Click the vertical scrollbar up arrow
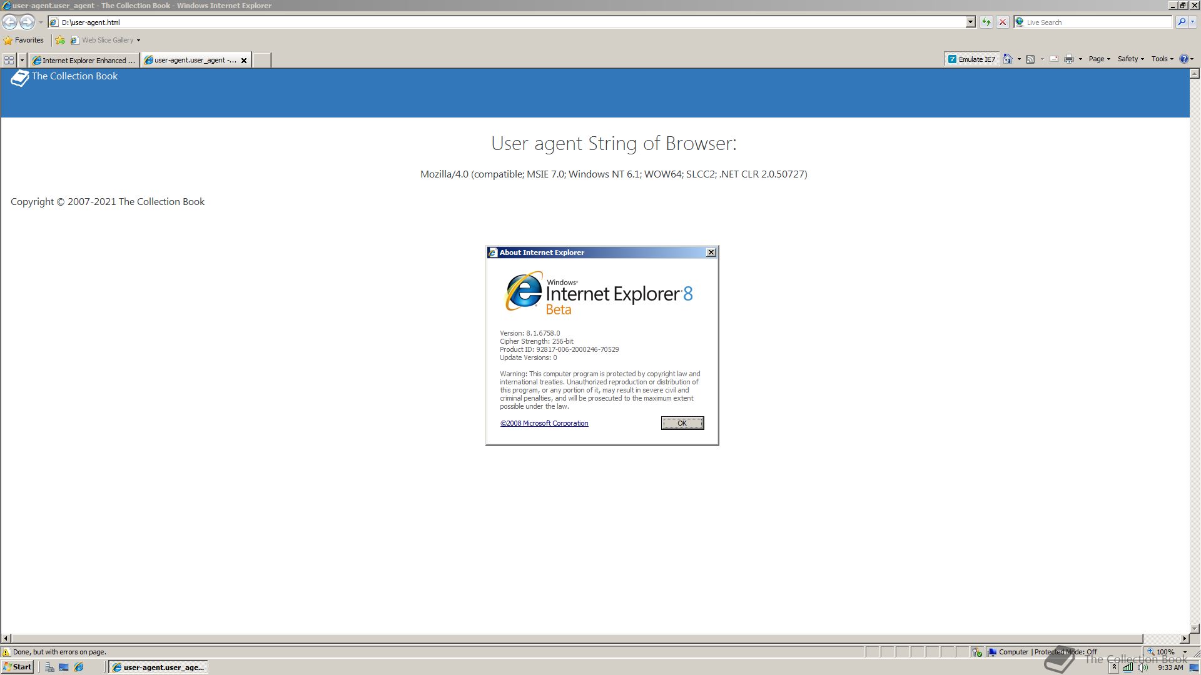 point(1195,74)
